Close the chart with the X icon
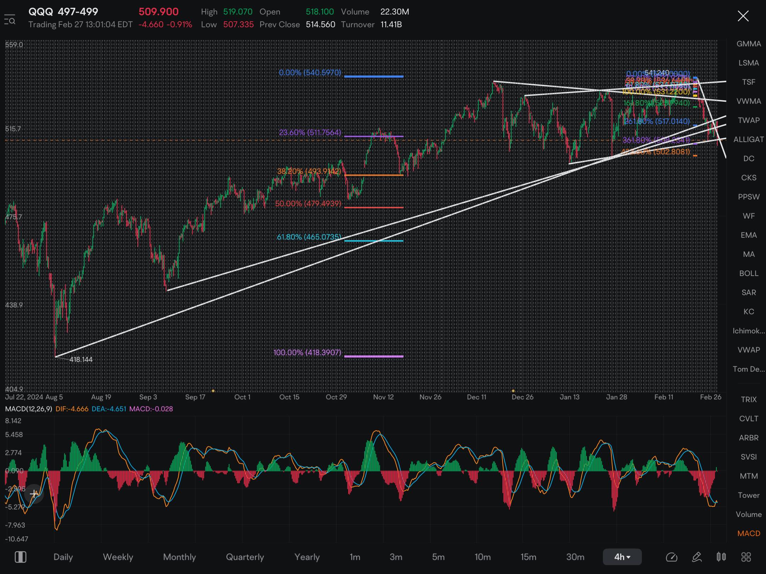This screenshot has height=574, width=766. [743, 16]
